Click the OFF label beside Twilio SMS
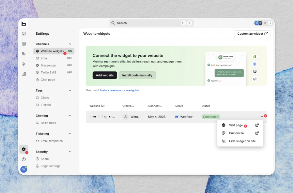Image resolution: width=293 pixels, height=193 pixels. (69, 72)
